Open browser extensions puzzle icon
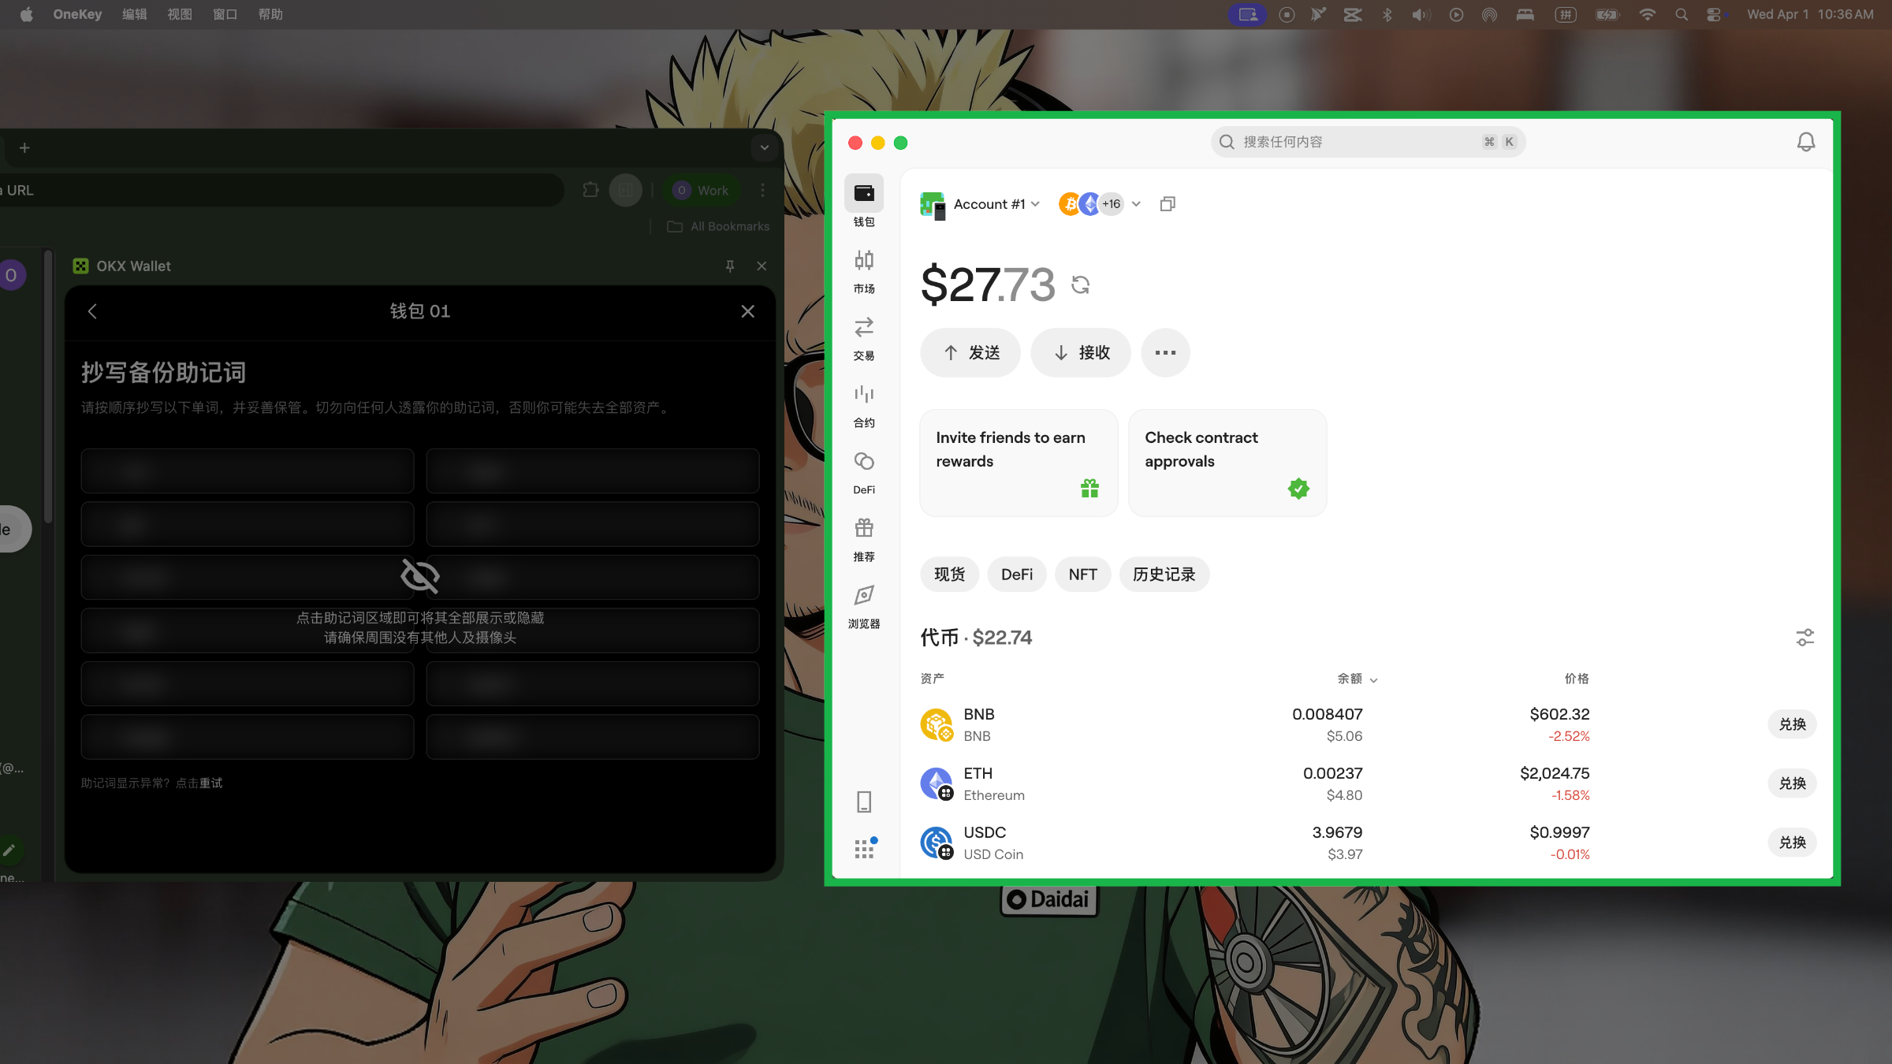This screenshot has width=1892, height=1064. (590, 190)
